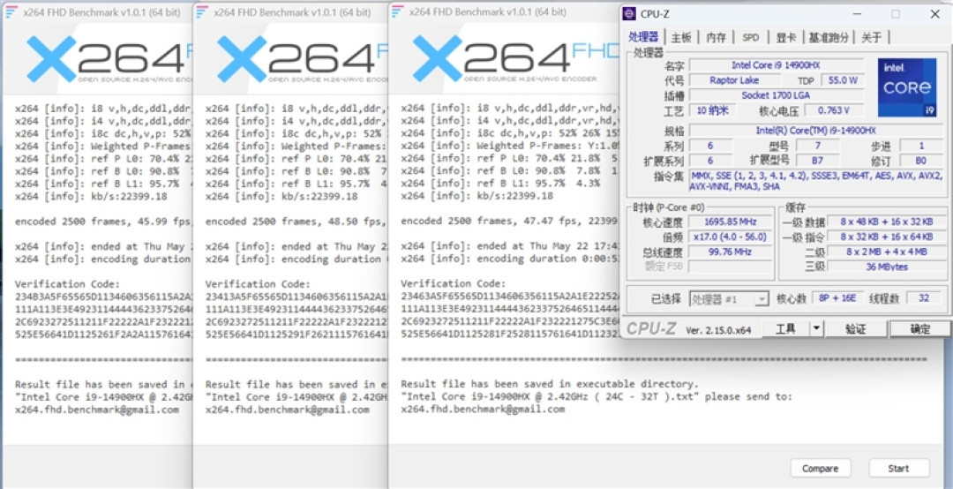Click the line 'encoded 2500 frames, 48.50 fps'
This screenshot has height=489, width=953.
(x=295, y=222)
